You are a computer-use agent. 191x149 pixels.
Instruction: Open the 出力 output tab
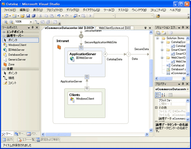click(x=8, y=140)
